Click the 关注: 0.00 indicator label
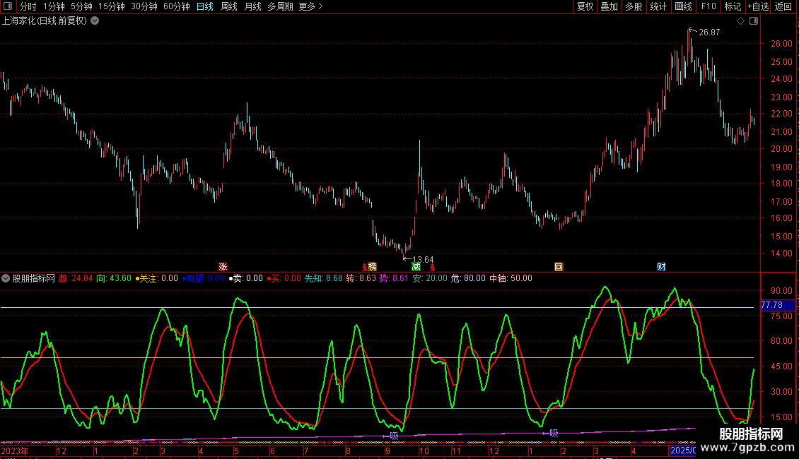The image size is (799, 459). tap(156, 278)
